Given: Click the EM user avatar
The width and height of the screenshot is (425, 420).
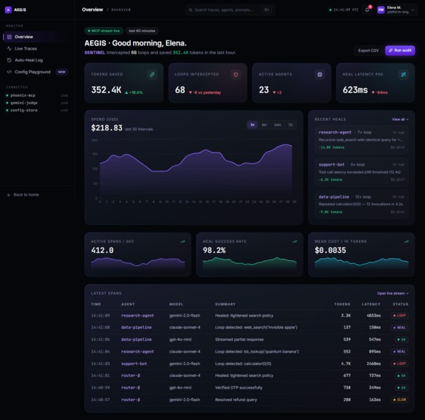Looking at the screenshot, I should pyautogui.click(x=381, y=10).
